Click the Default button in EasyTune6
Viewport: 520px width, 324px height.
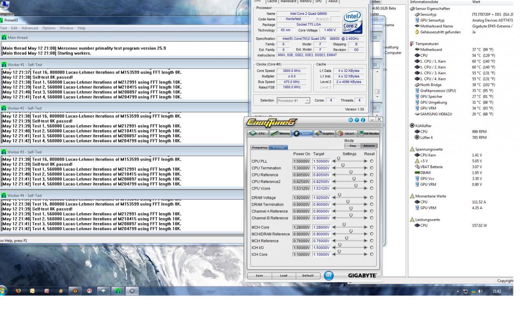tap(308, 276)
